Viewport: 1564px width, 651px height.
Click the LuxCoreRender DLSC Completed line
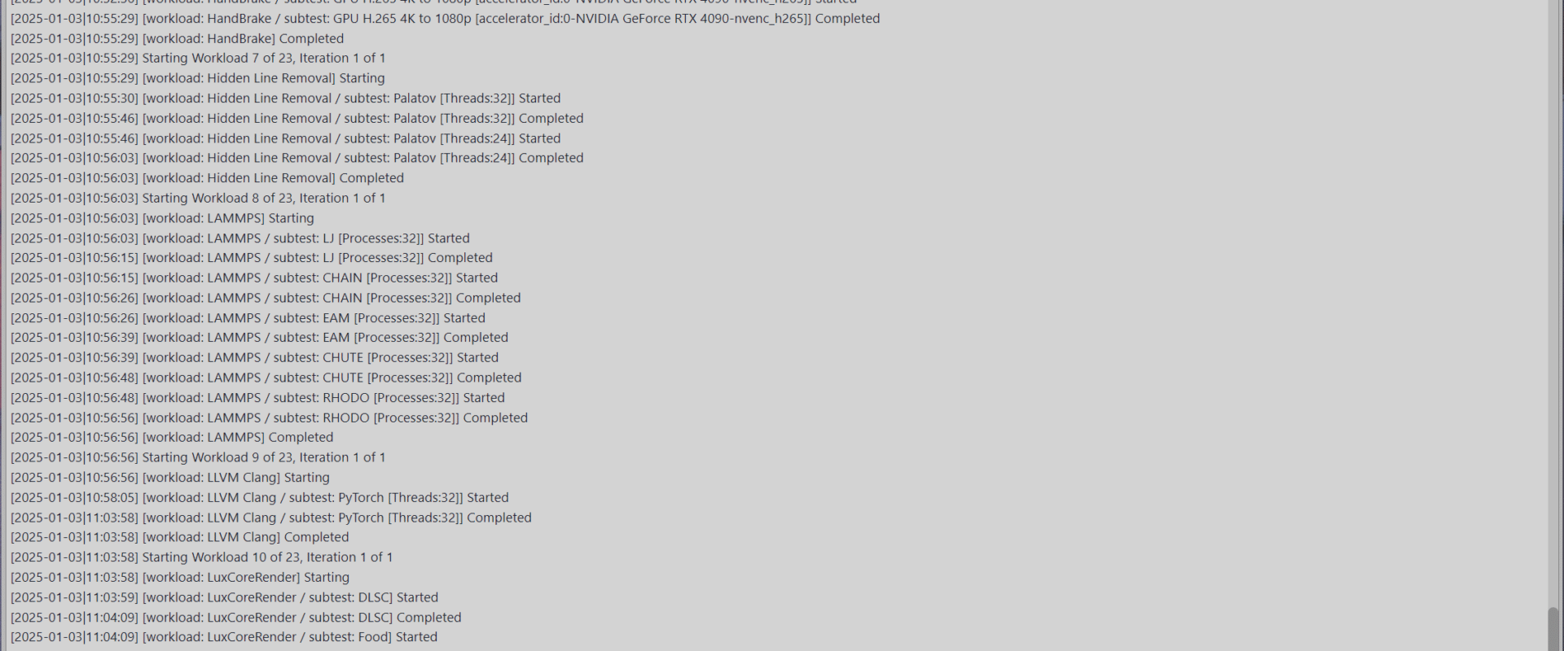[x=235, y=618]
